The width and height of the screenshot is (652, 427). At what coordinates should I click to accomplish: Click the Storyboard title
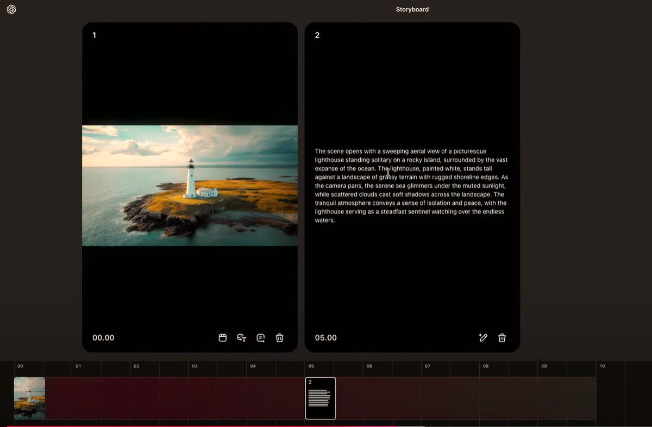[x=412, y=9]
